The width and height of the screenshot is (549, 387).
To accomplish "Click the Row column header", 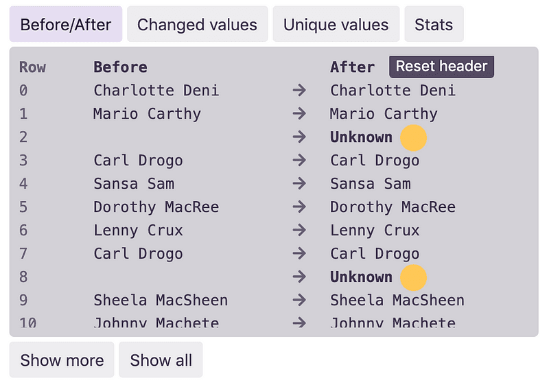I will [x=32, y=67].
